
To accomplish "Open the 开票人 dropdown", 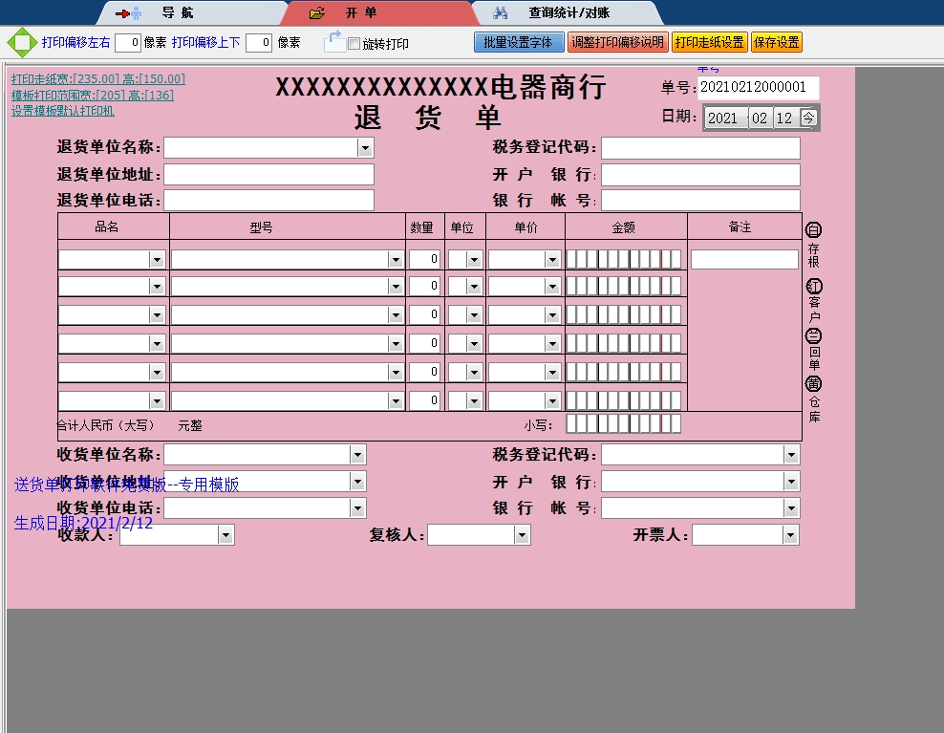I will coord(789,534).
